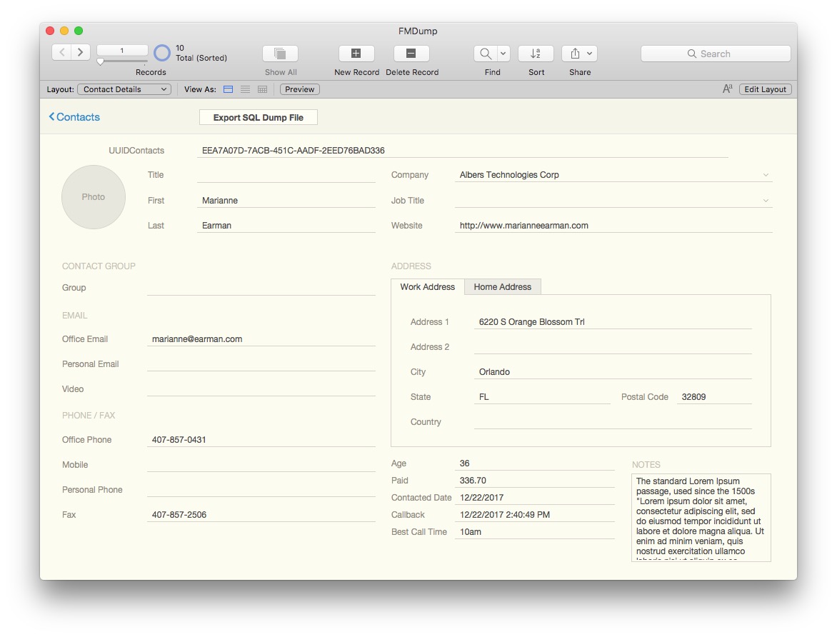Click the New Record plus icon

356,54
